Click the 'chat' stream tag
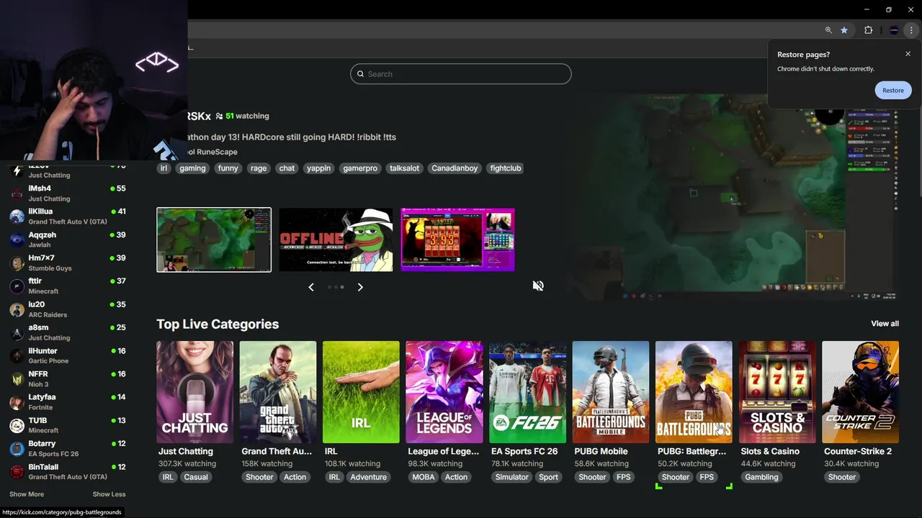 coord(287,168)
